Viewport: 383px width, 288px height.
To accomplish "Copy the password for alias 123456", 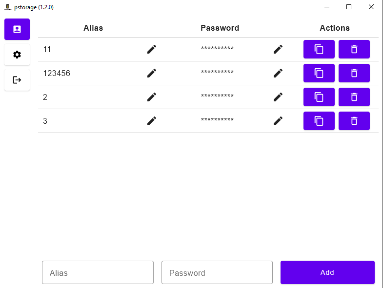I will (x=319, y=73).
